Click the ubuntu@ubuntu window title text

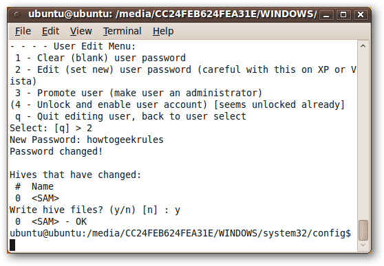tap(173, 14)
